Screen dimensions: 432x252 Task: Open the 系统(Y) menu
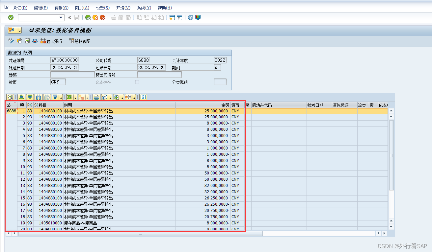pyautogui.click(x=144, y=8)
